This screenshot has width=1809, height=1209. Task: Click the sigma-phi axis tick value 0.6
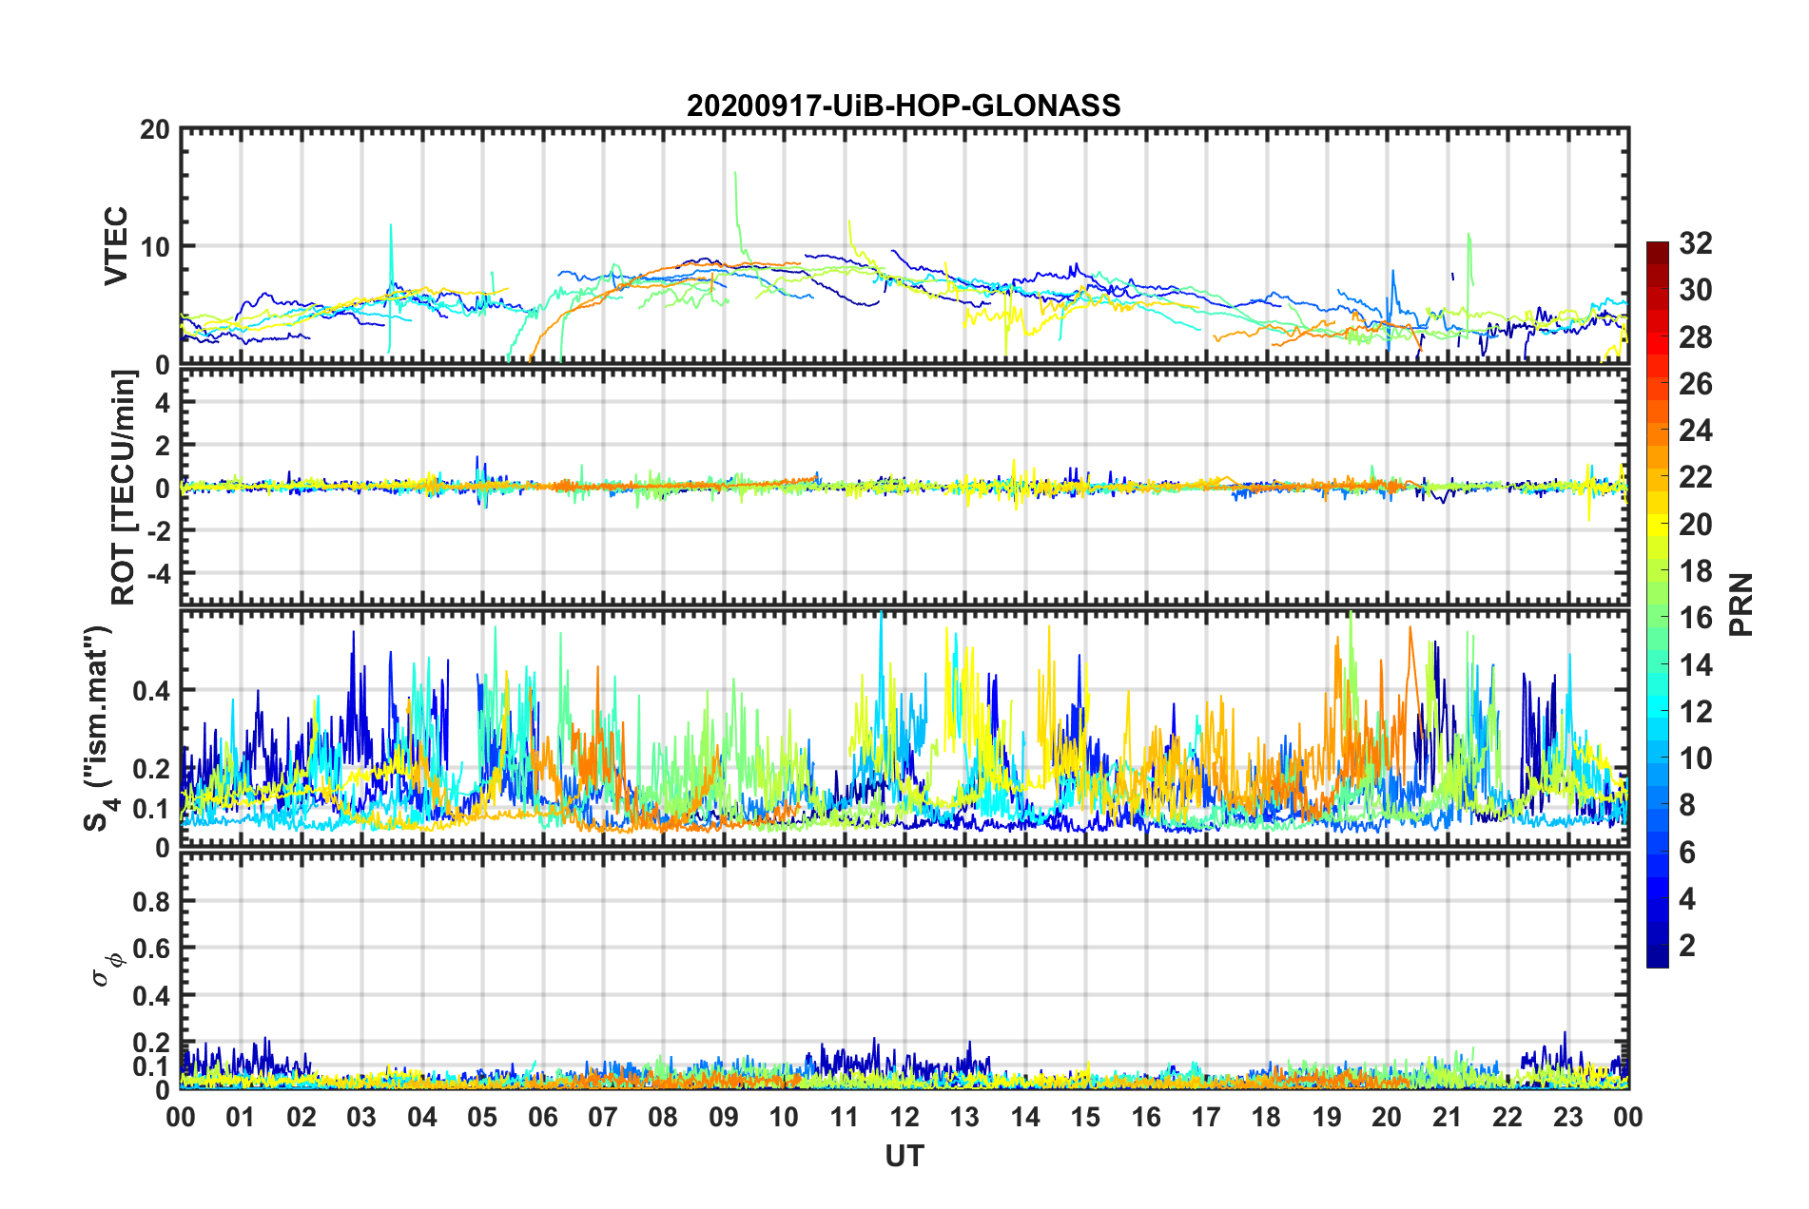tap(151, 949)
